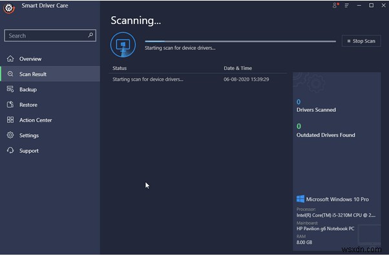The height and width of the screenshot is (256, 389).
Task: Click the Date & Time column header
Action: click(238, 68)
